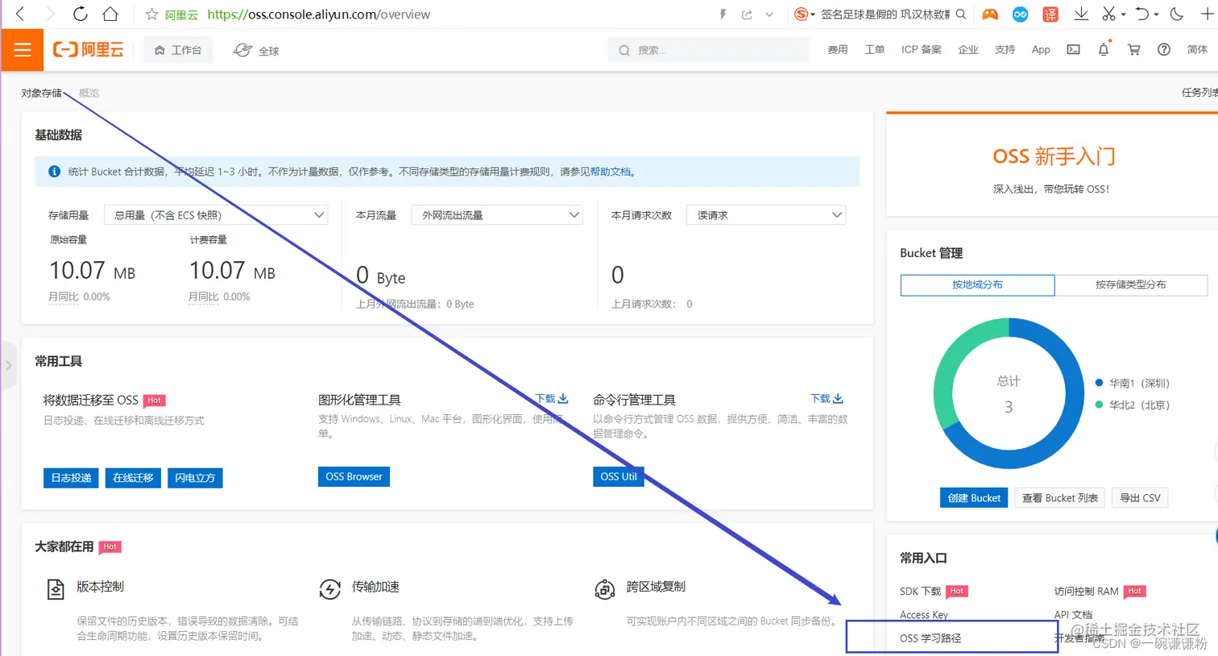Open the 帮助文档 link

coord(611,172)
